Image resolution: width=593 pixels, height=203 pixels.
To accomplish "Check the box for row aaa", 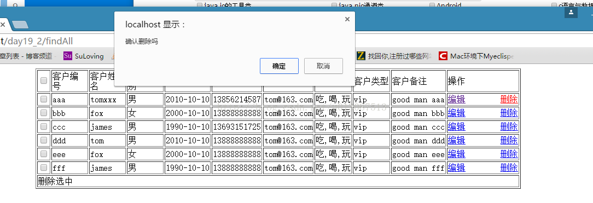I will [x=44, y=99].
